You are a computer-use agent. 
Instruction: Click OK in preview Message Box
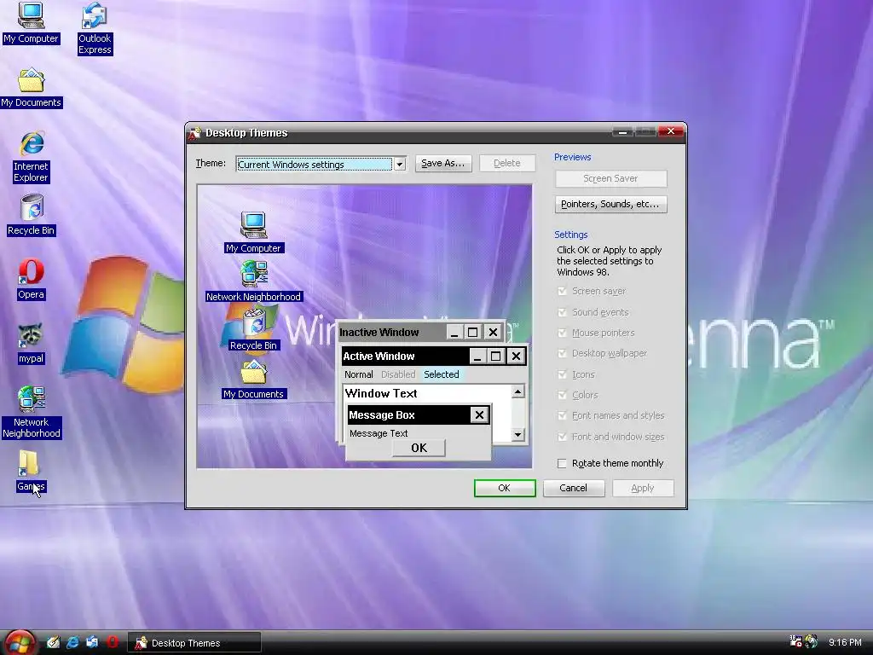coord(419,448)
